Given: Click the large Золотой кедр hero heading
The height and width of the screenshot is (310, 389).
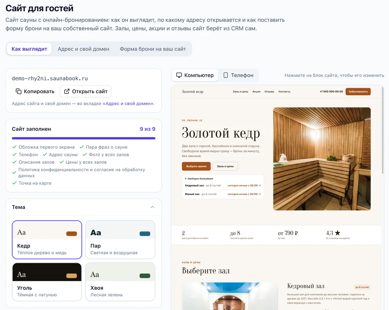Looking at the screenshot, I should pos(221,133).
